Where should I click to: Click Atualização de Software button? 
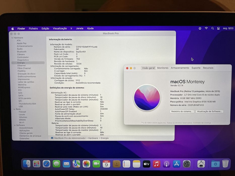click(210, 111)
